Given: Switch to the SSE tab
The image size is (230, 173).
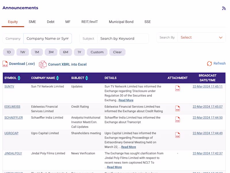Looking at the screenshot, I should (x=147, y=22).
